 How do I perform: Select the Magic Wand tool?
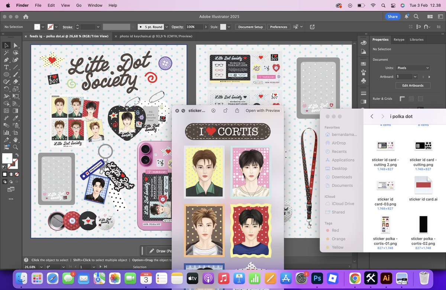(6, 53)
